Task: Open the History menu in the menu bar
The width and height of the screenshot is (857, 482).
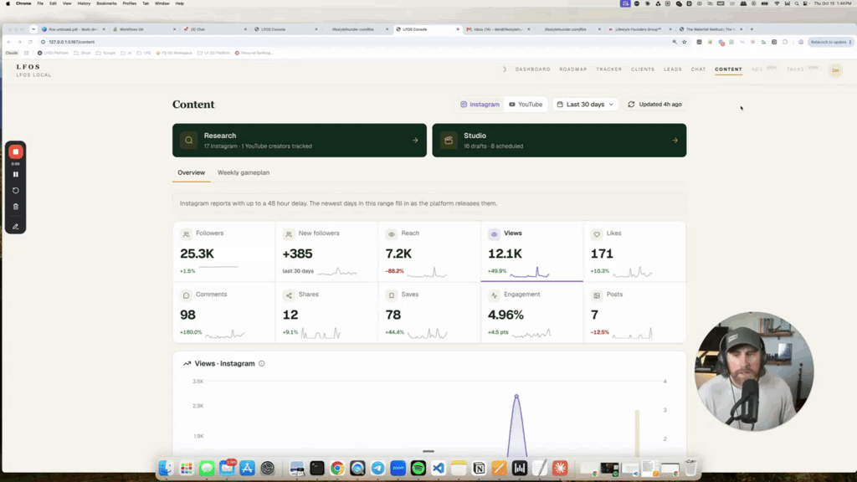Action: coord(84,3)
